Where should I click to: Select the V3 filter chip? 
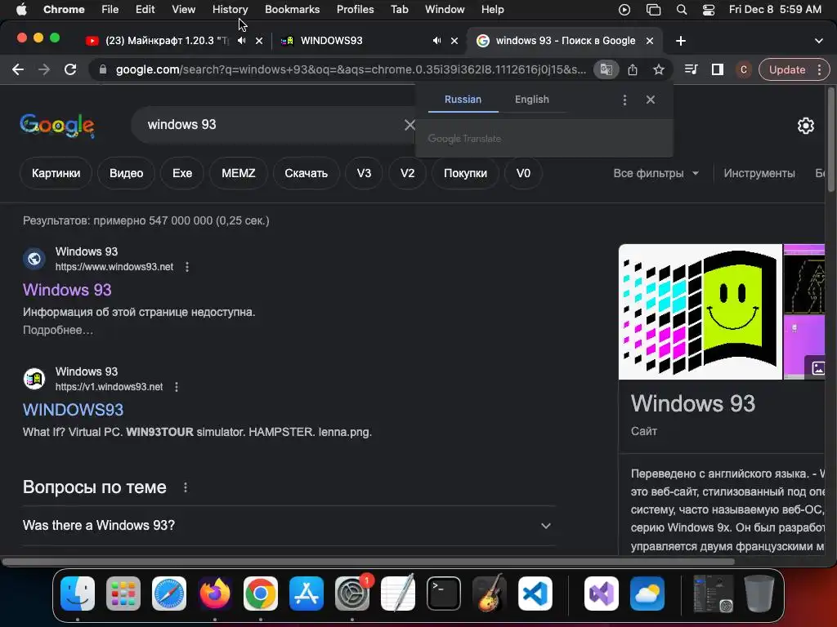pos(364,173)
